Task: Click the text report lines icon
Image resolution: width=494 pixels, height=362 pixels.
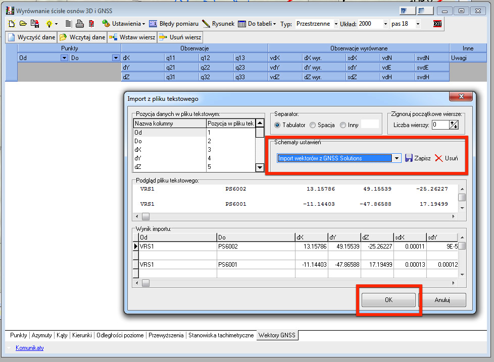Action: click(x=68, y=24)
